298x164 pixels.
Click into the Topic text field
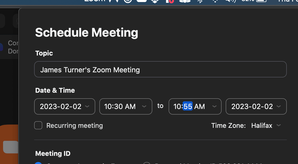tap(160, 70)
